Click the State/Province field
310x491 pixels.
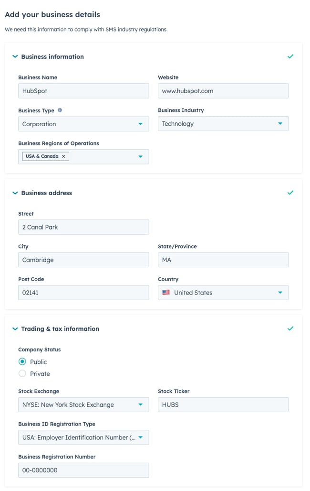pos(223,260)
